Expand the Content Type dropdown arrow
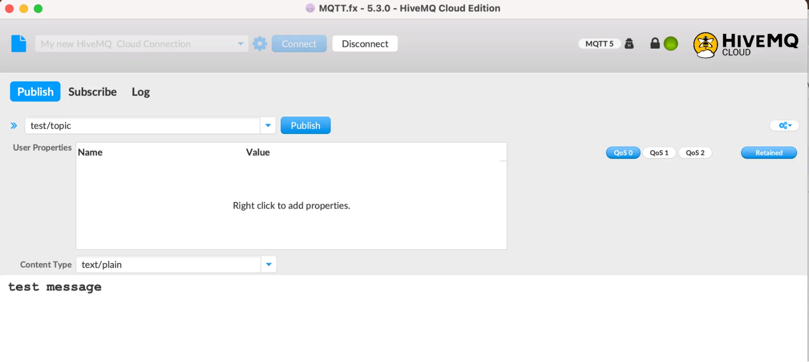 [269, 264]
